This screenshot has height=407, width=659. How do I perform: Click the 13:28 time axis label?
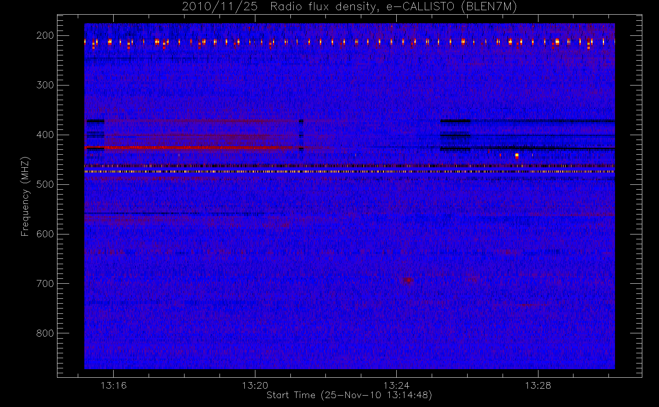[x=538, y=385]
